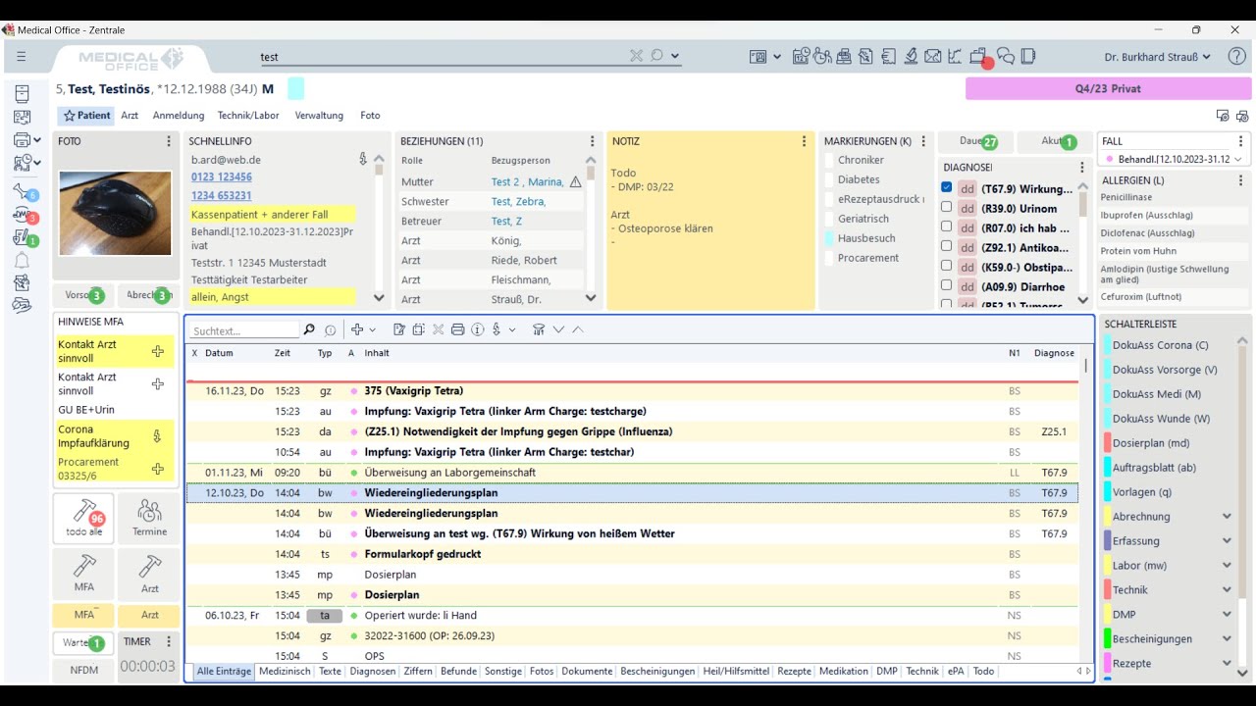This screenshot has height=706, width=1256.
Task: Click the patient photo thumbnail
Action: point(115,213)
